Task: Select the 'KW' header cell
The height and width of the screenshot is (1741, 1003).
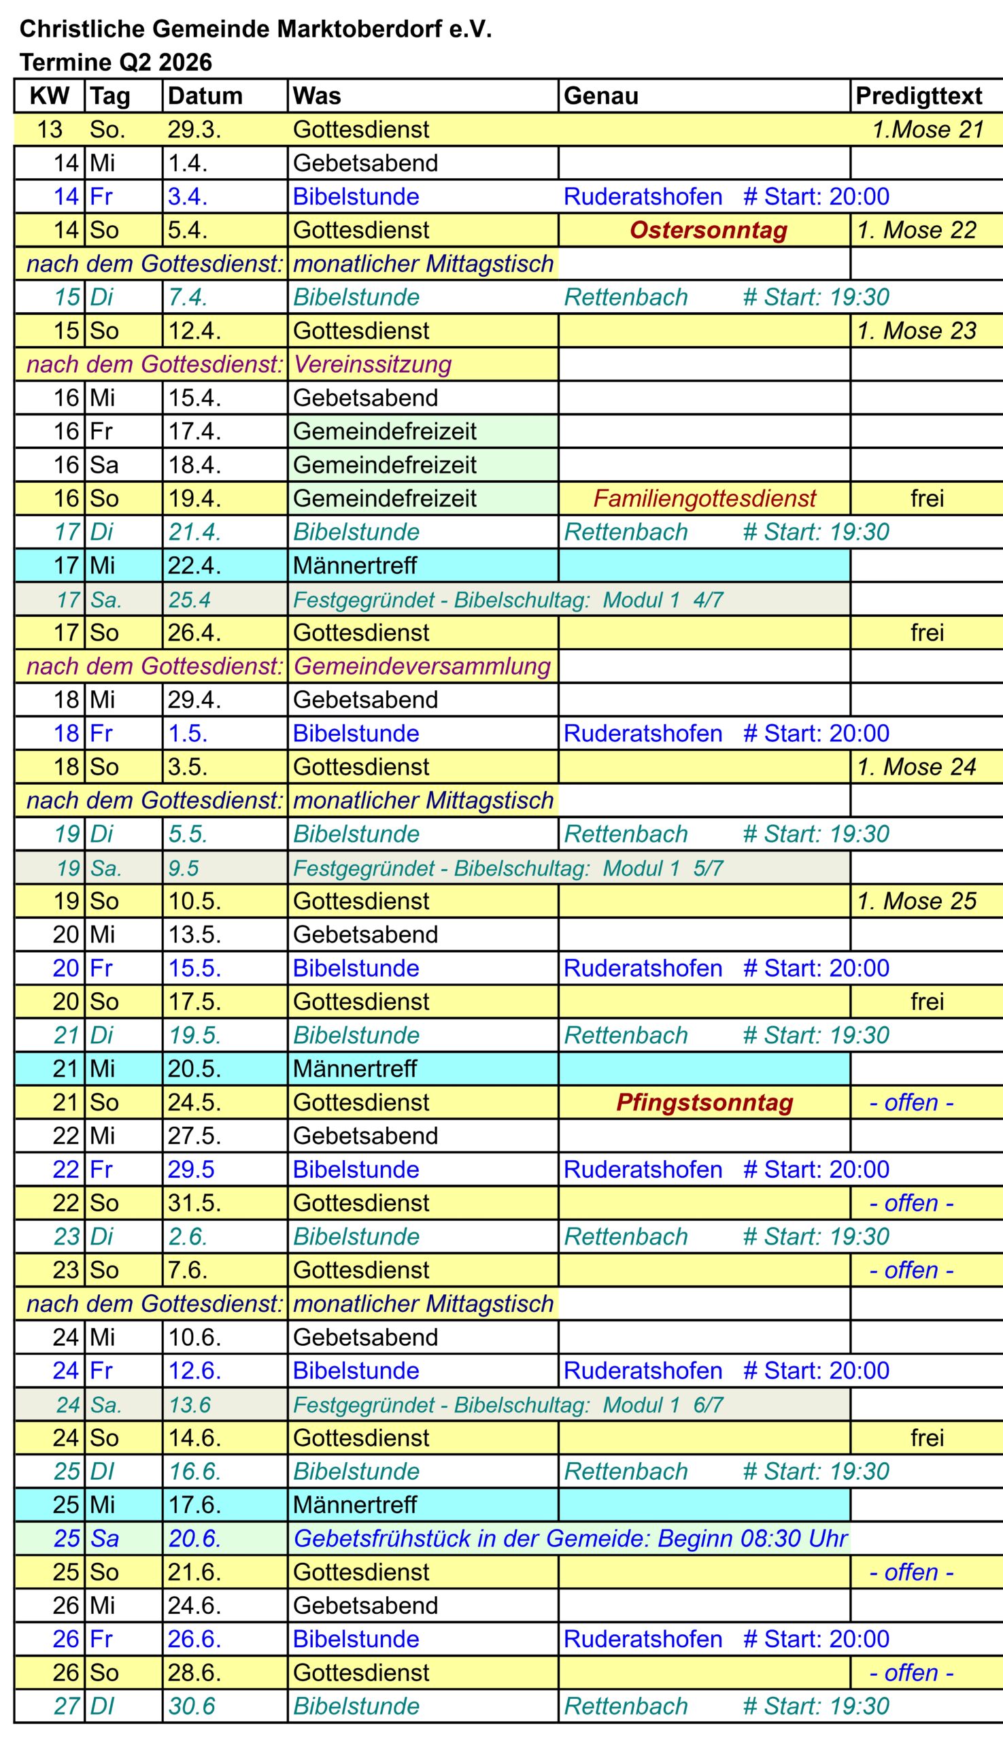Action: (x=50, y=96)
